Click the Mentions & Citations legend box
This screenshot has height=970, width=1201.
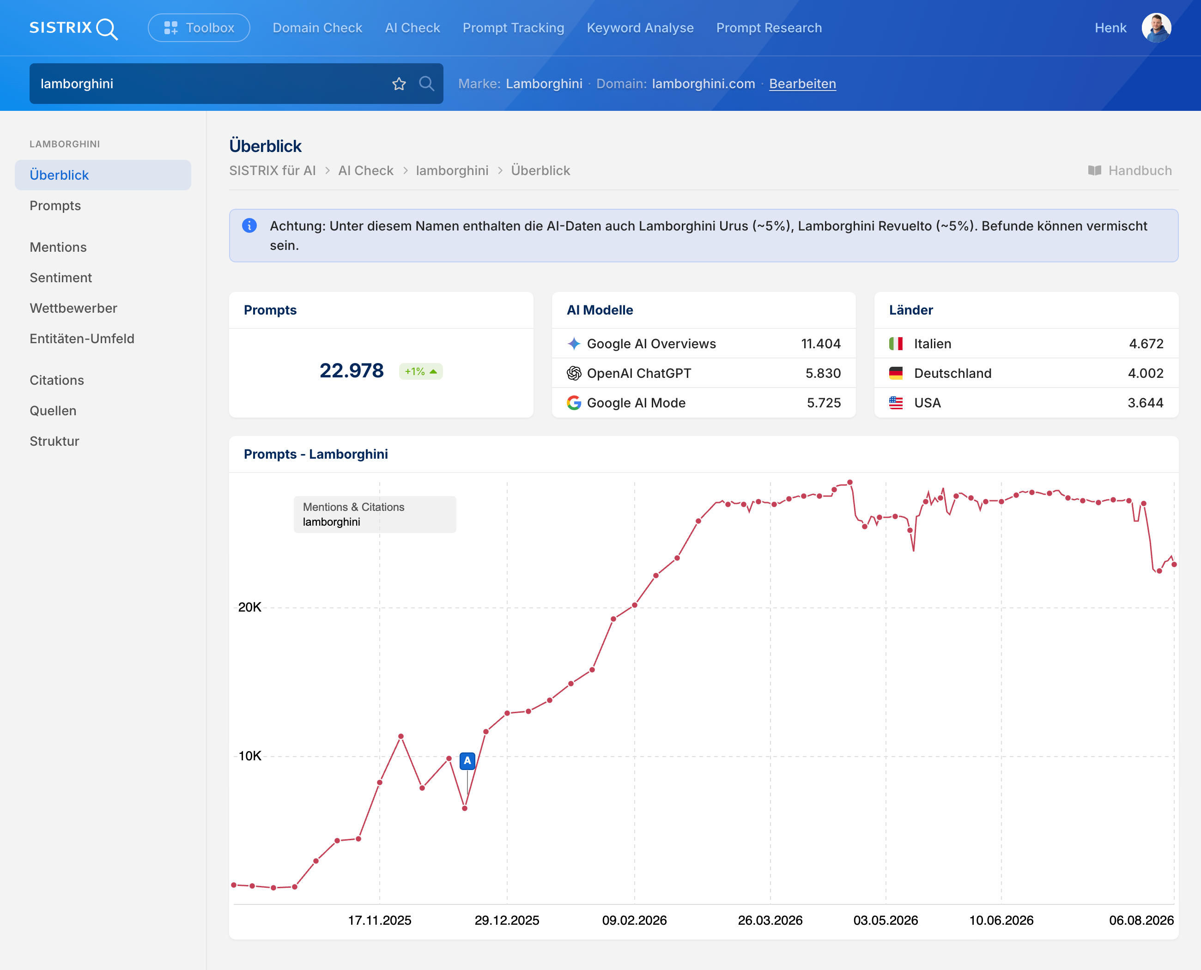coord(375,515)
